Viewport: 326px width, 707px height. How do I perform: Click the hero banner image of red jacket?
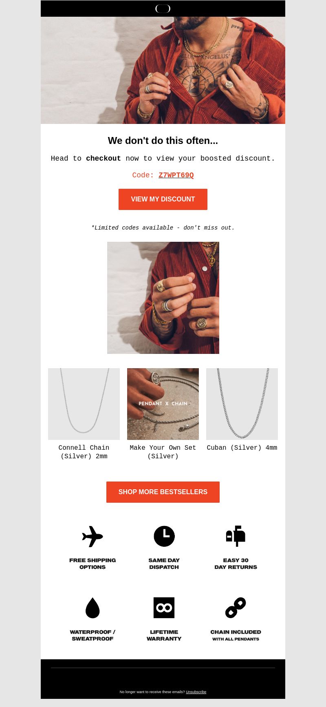[163, 70]
